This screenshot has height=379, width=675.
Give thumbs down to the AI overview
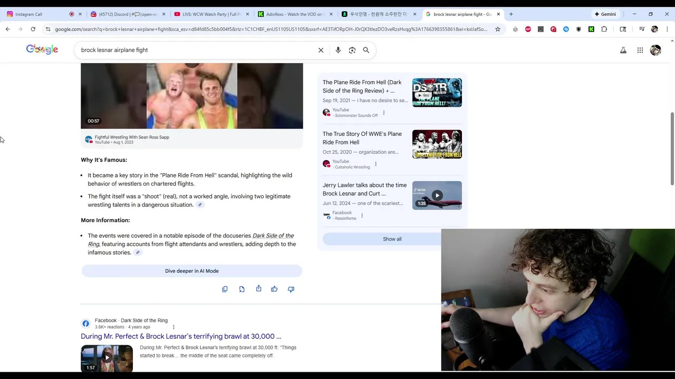pyautogui.click(x=291, y=289)
